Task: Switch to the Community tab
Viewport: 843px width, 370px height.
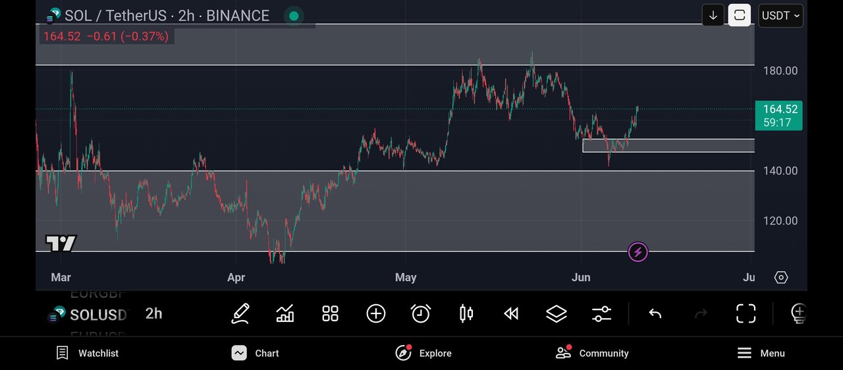Action: click(592, 354)
